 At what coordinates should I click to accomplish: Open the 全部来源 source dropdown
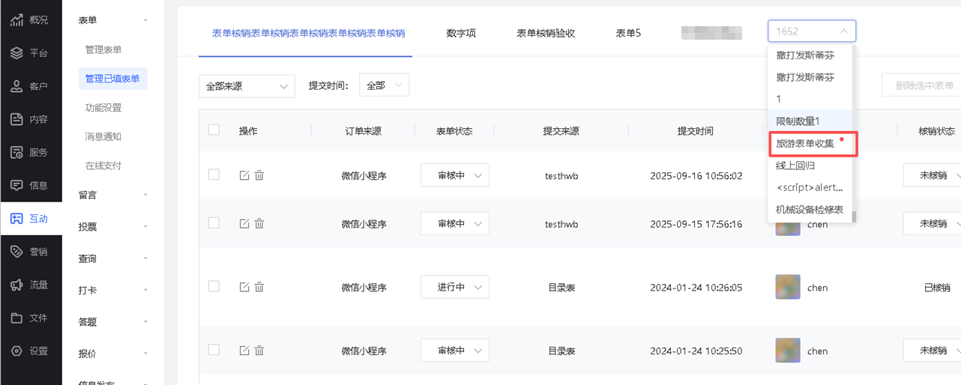[x=247, y=86]
